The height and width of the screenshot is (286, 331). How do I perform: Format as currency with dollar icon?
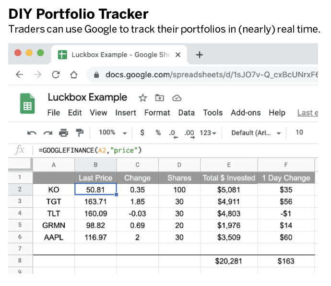click(x=142, y=132)
